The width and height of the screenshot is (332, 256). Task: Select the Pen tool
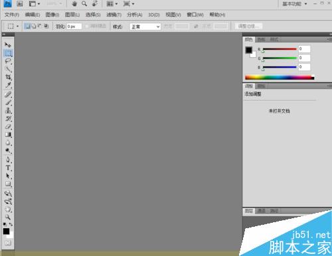pos(8,160)
